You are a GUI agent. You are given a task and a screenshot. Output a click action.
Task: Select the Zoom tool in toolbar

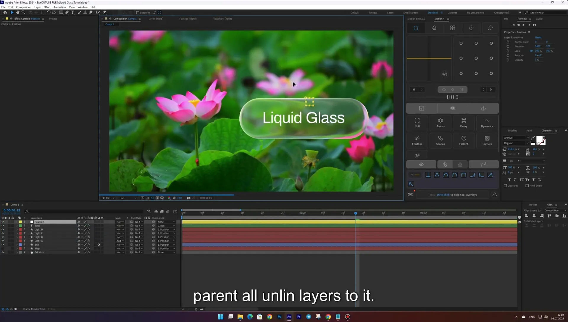(x=23, y=12)
